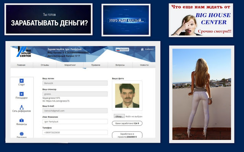This screenshot has width=244, height=152.
Task: Open the Зарабатывать деньги banner
Action: pos(48,19)
